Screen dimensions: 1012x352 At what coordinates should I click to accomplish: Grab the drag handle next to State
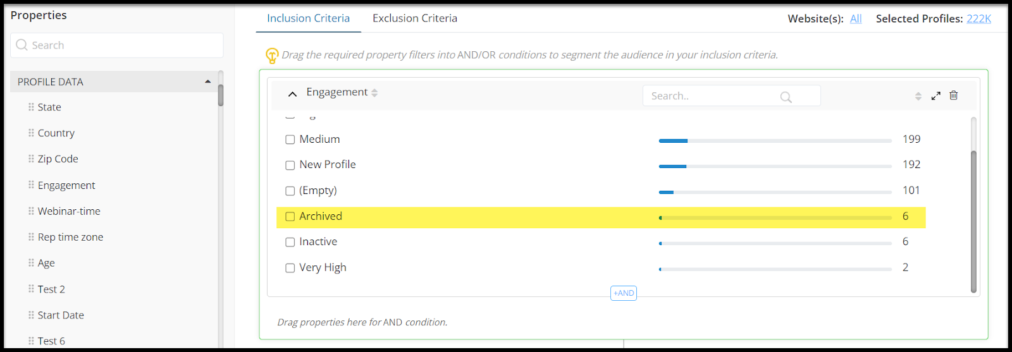click(x=31, y=107)
